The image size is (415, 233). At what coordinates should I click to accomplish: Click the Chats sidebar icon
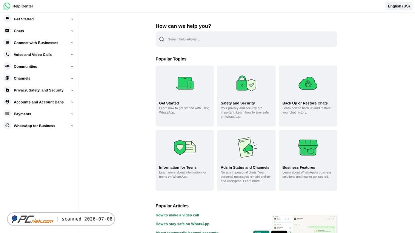[8, 30]
